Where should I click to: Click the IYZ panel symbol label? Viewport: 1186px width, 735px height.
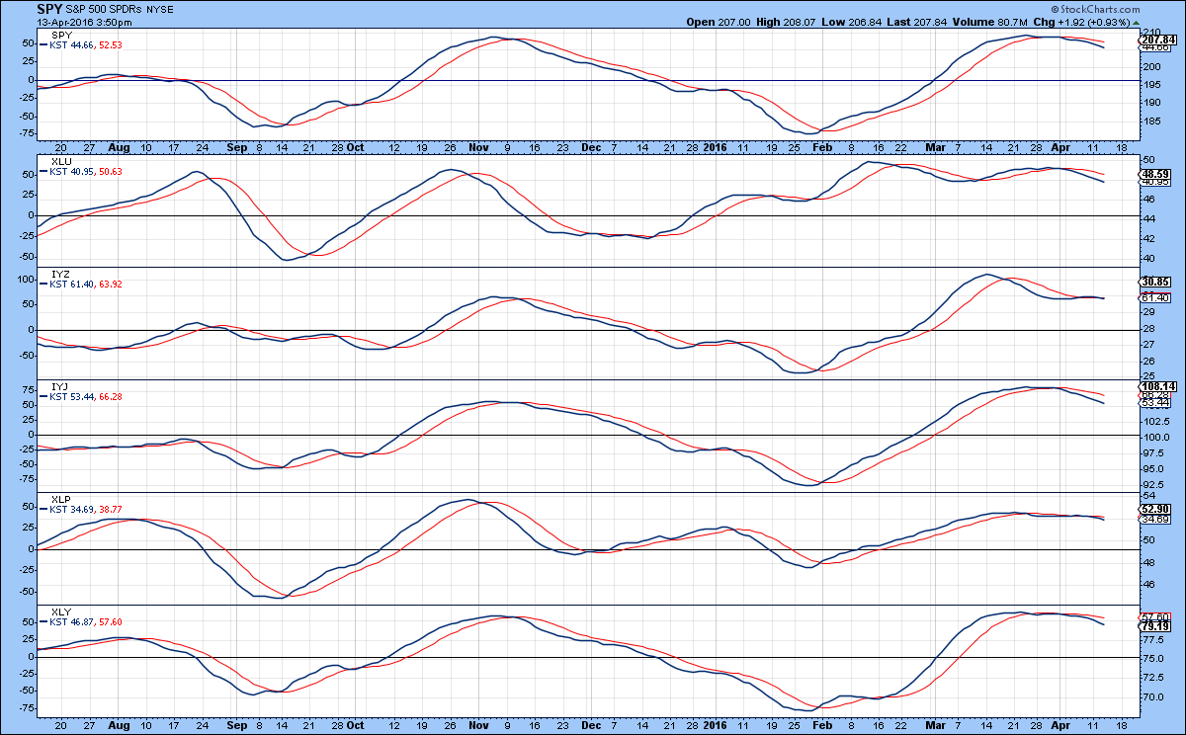[60, 273]
